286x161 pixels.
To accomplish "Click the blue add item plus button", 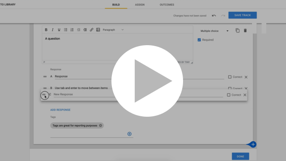I will (253, 144).
